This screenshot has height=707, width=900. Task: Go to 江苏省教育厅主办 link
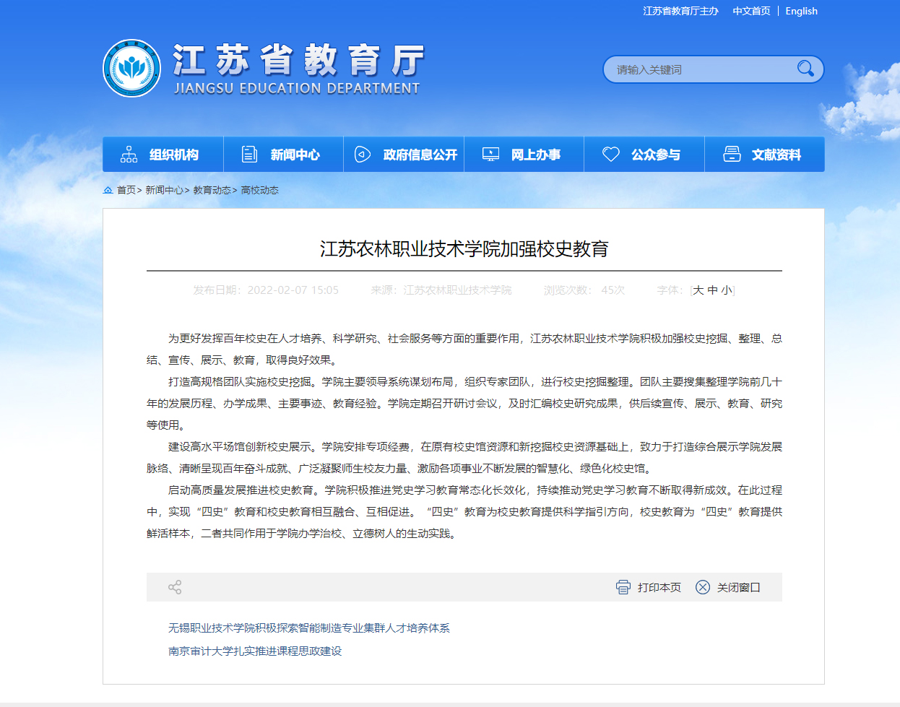[681, 11]
